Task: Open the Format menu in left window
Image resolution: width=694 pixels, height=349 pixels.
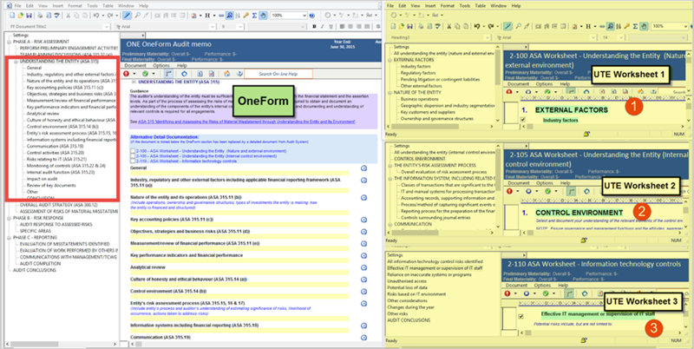Action: [75, 5]
